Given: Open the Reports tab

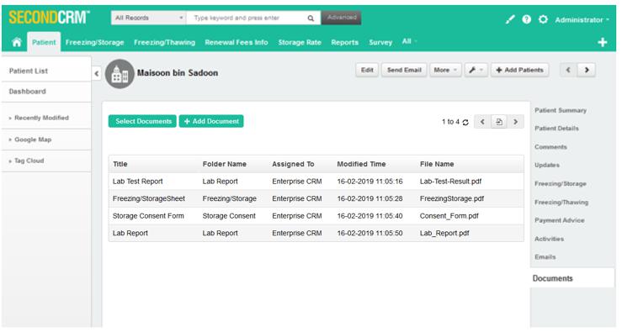Looking at the screenshot, I should 345,42.
